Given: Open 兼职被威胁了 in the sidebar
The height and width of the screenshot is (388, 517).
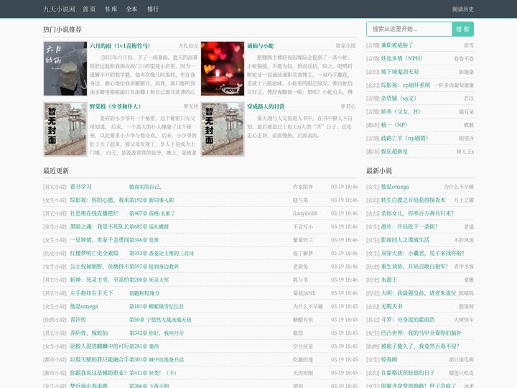Looking at the screenshot, I should [397, 45].
